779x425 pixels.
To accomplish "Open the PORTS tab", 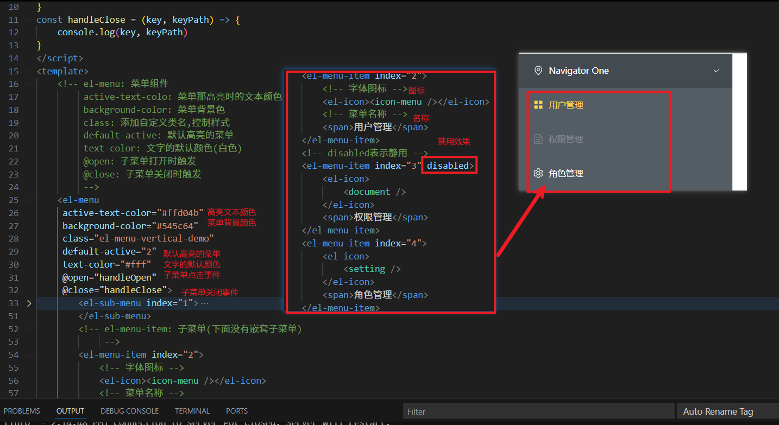I will 236,411.
